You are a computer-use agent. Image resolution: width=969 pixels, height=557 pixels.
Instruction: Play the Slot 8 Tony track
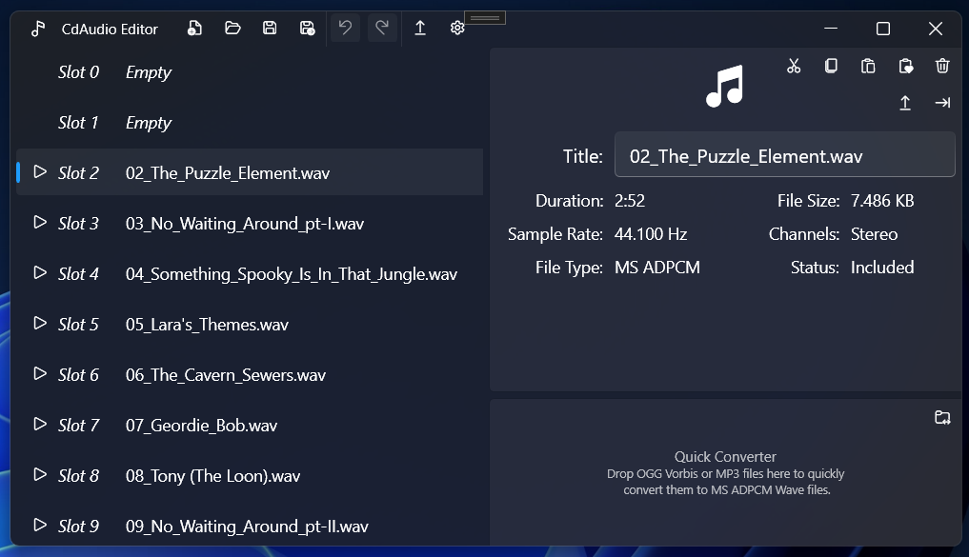40,475
